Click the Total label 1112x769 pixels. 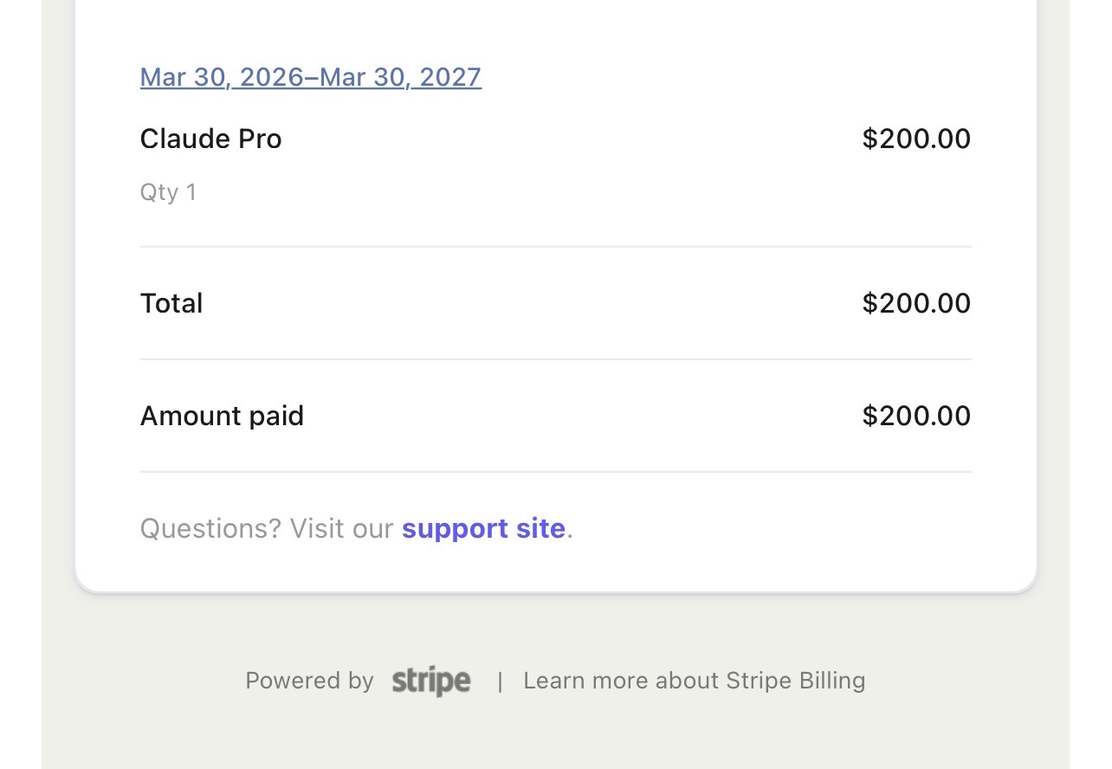[171, 303]
